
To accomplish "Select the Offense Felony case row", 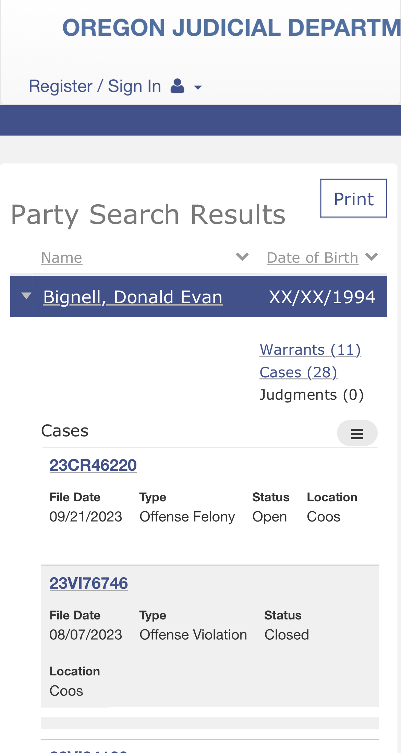I will point(210,506).
